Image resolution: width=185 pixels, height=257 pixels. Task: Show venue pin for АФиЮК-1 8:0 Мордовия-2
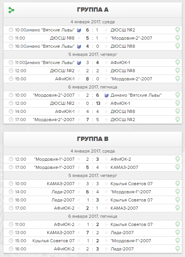coord(178,79)
